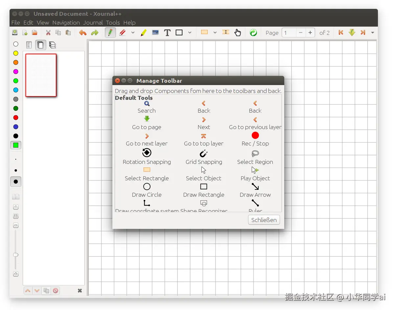Delete page with red sidebar icon

(56, 291)
